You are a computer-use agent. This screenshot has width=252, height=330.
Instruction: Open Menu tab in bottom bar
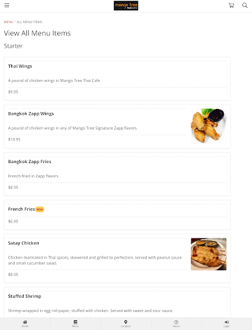click(75, 324)
